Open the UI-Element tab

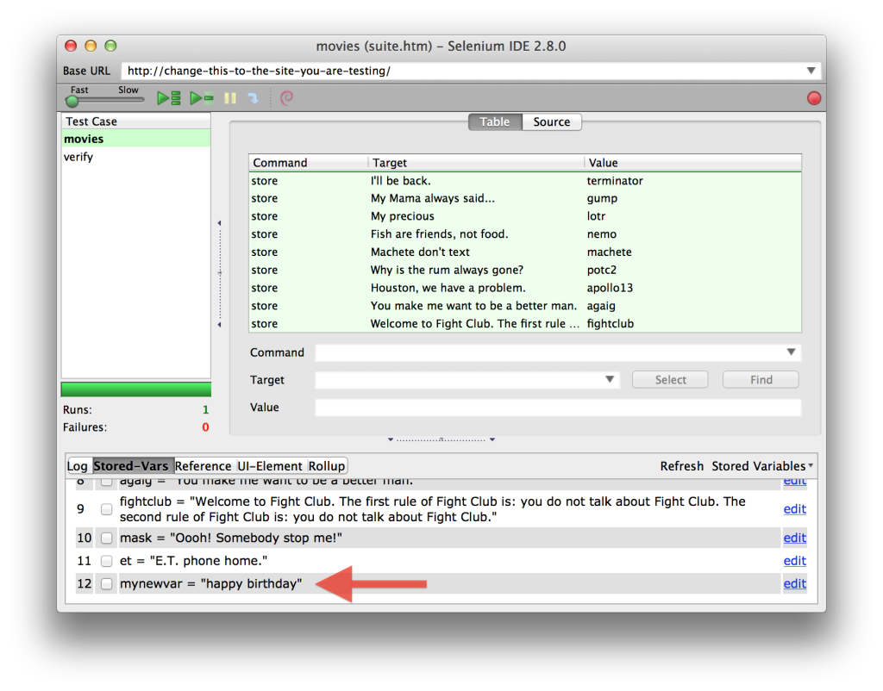(270, 466)
